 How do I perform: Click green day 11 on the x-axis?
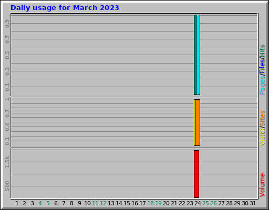click(95, 203)
